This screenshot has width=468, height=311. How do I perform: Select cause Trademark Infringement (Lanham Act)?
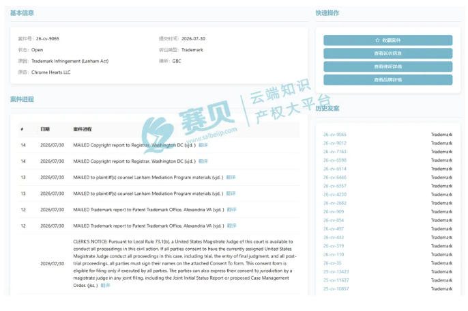point(70,61)
